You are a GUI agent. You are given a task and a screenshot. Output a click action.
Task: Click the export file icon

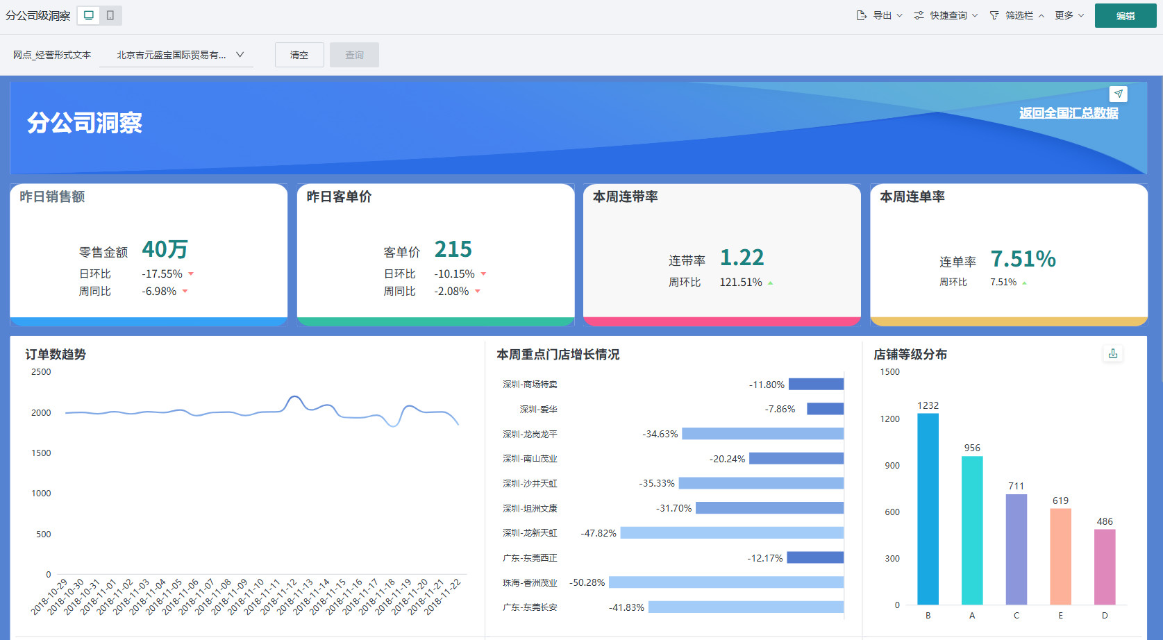click(x=862, y=15)
